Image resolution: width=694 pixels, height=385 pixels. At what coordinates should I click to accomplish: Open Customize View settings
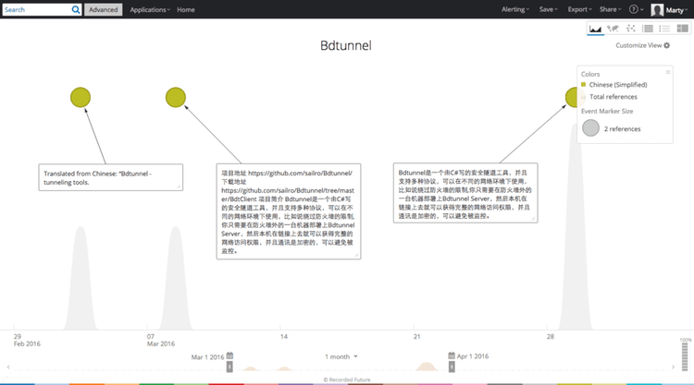[642, 45]
